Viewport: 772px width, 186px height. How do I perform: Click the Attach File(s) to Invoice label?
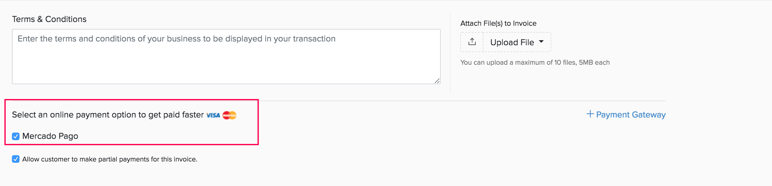(498, 23)
